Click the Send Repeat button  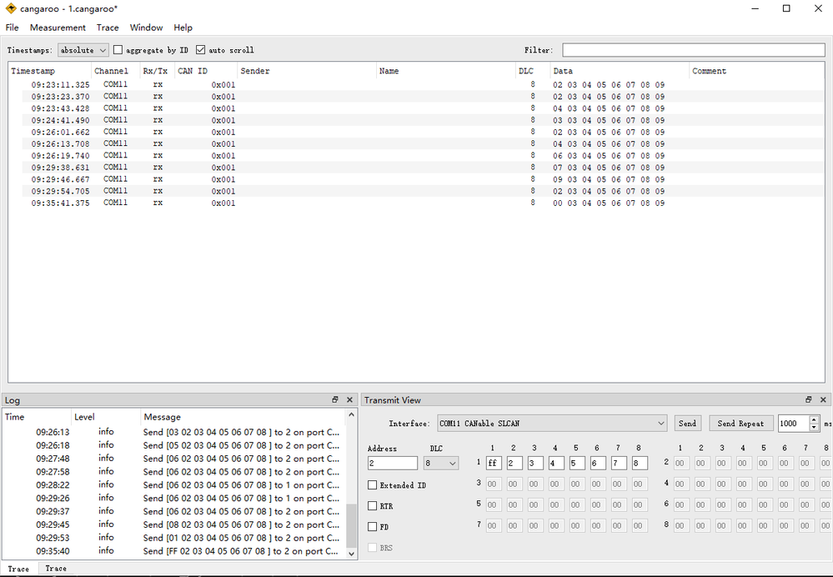(x=740, y=424)
